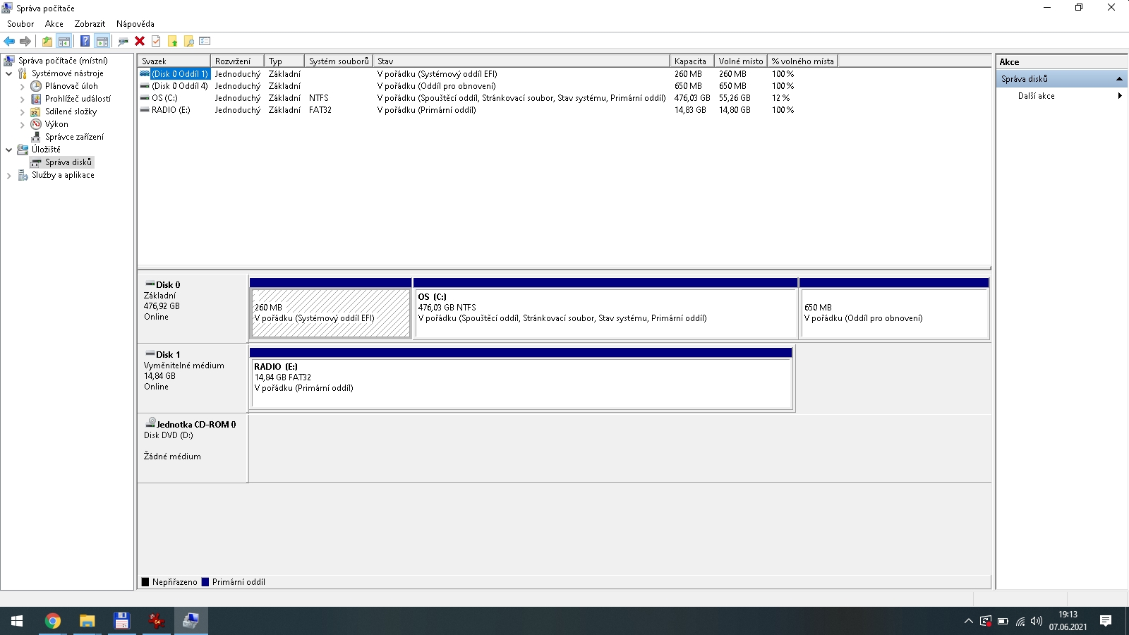The width and height of the screenshot is (1129, 635).
Task: Expand the Sdílené složky node
Action: tap(22, 111)
